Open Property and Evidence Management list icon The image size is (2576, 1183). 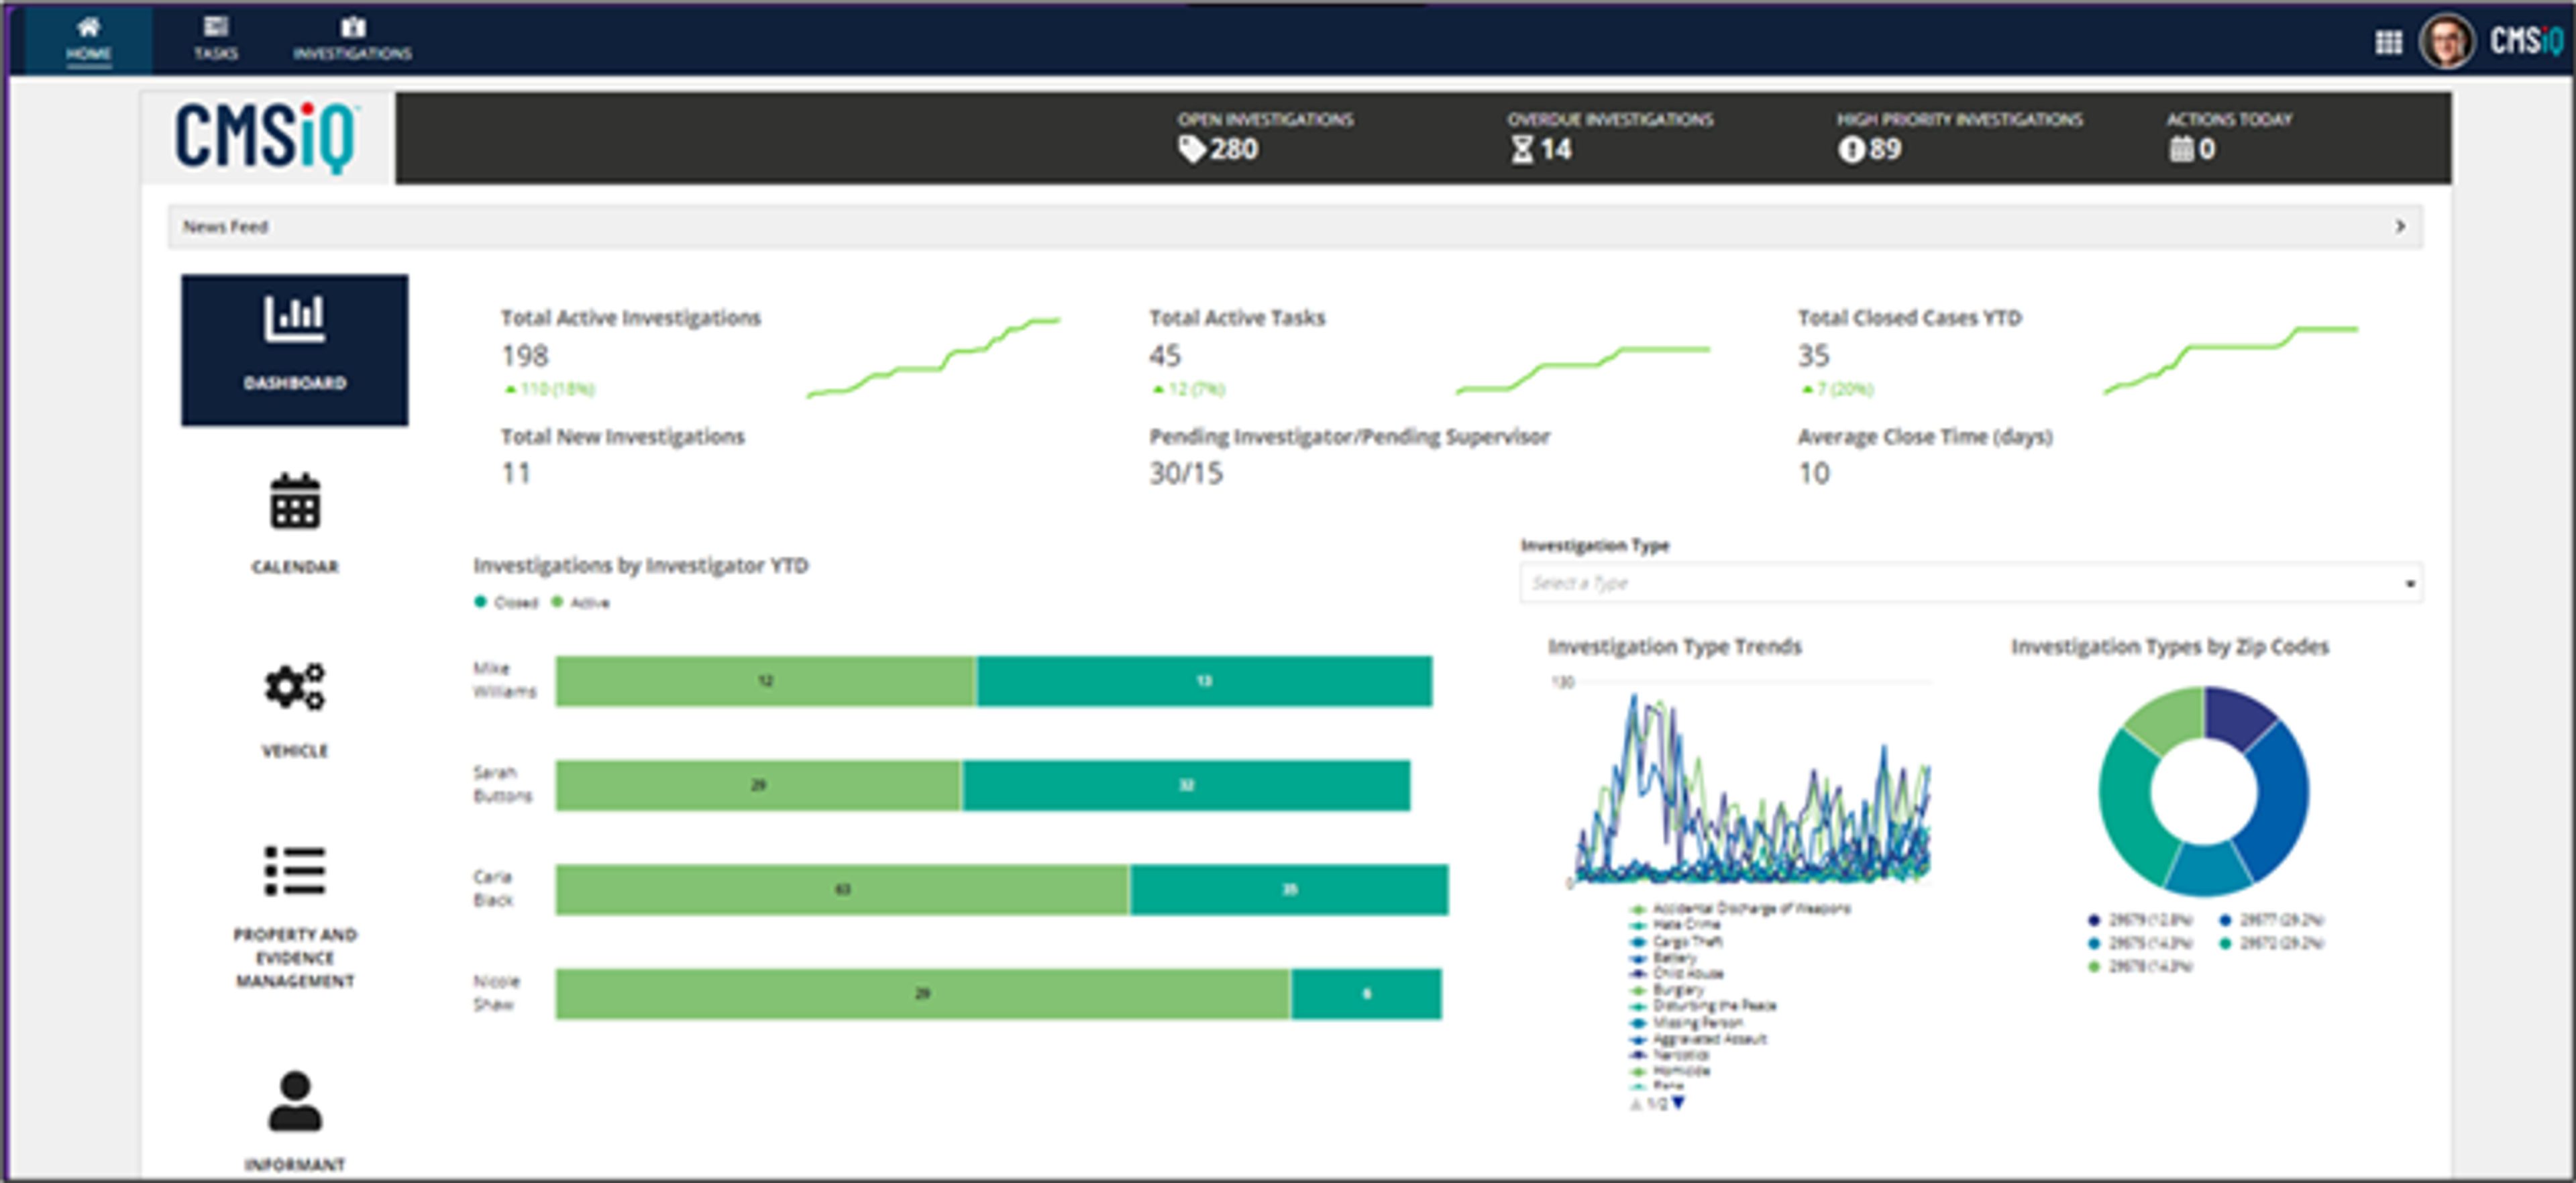[294, 871]
